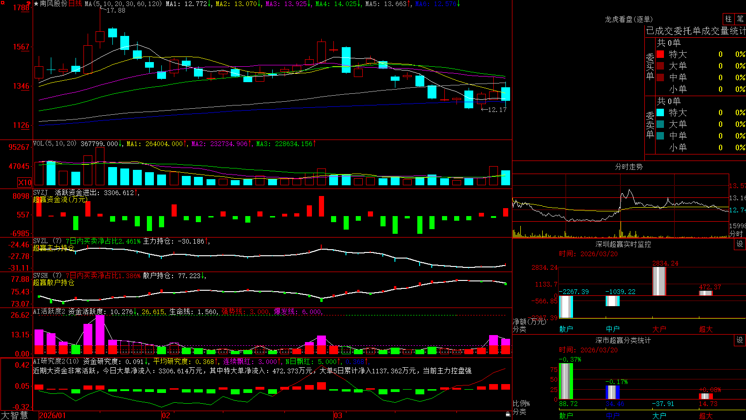Click the cyan 特大 sell order swatch
This screenshot has height=420, width=746.
(660, 112)
